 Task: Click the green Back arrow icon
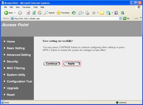(x=6, y=13)
